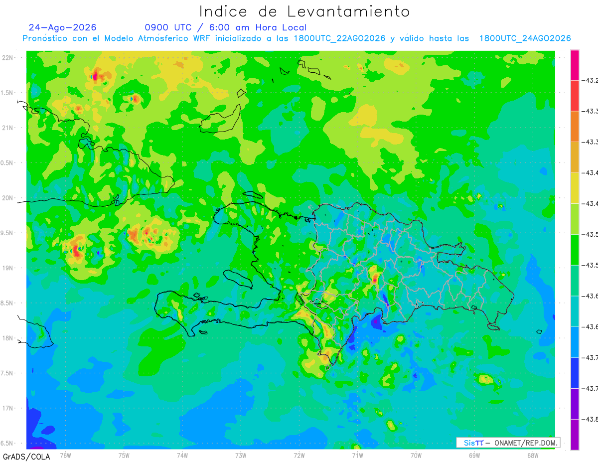Image resolution: width=598 pixels, height=462 pixels.
Task: Click the '71W' longitude label
Action: point(357,456)
